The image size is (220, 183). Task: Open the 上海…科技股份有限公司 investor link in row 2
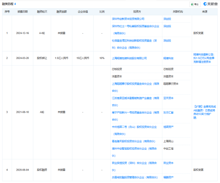coord(129,58)
